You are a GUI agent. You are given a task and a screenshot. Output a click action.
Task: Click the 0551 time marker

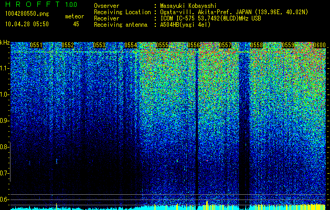click(36, 45)
